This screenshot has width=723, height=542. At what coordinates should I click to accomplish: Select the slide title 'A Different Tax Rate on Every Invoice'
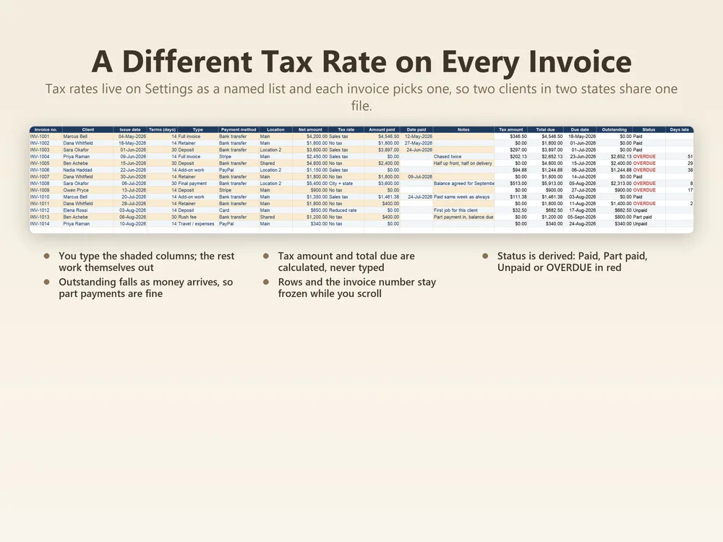tap(361, 61)
